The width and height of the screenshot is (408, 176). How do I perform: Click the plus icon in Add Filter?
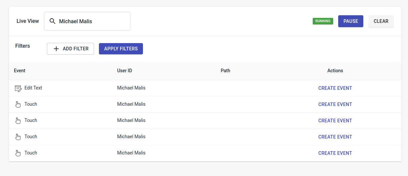(x=56, y=49)
